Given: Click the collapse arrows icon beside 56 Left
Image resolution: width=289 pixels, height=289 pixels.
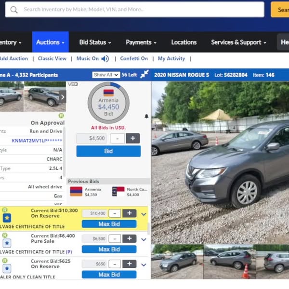Looking at the screenshot, I should click(x=144, y=75).
